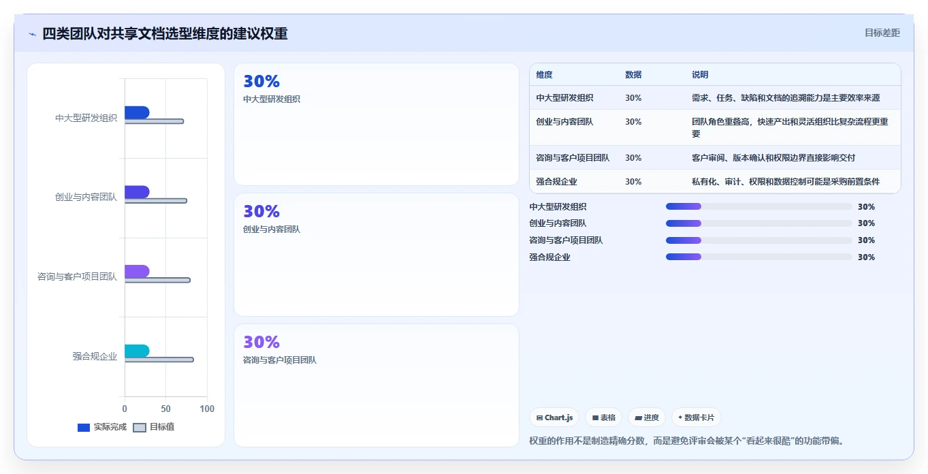Image resolution: width=928 pixels, height=474 pixels.
Task: Click the 100 tick on chart x-axis
Action: point(207,409)
